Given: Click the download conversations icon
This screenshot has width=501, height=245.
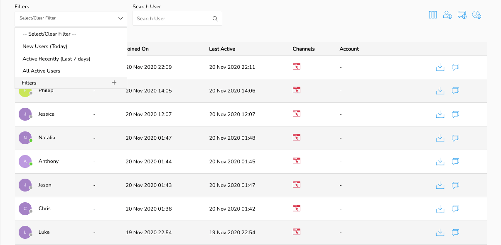Looking at the screenshot, I should pyautogui.click(x=462, y=15).
